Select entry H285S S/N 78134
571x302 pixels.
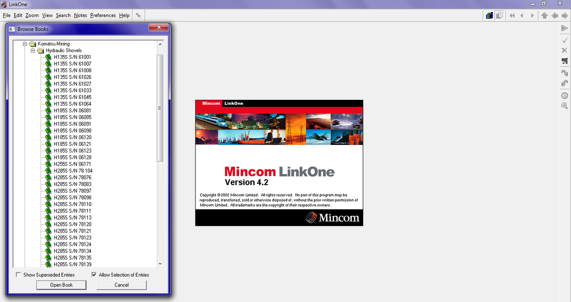coord(72,251)
